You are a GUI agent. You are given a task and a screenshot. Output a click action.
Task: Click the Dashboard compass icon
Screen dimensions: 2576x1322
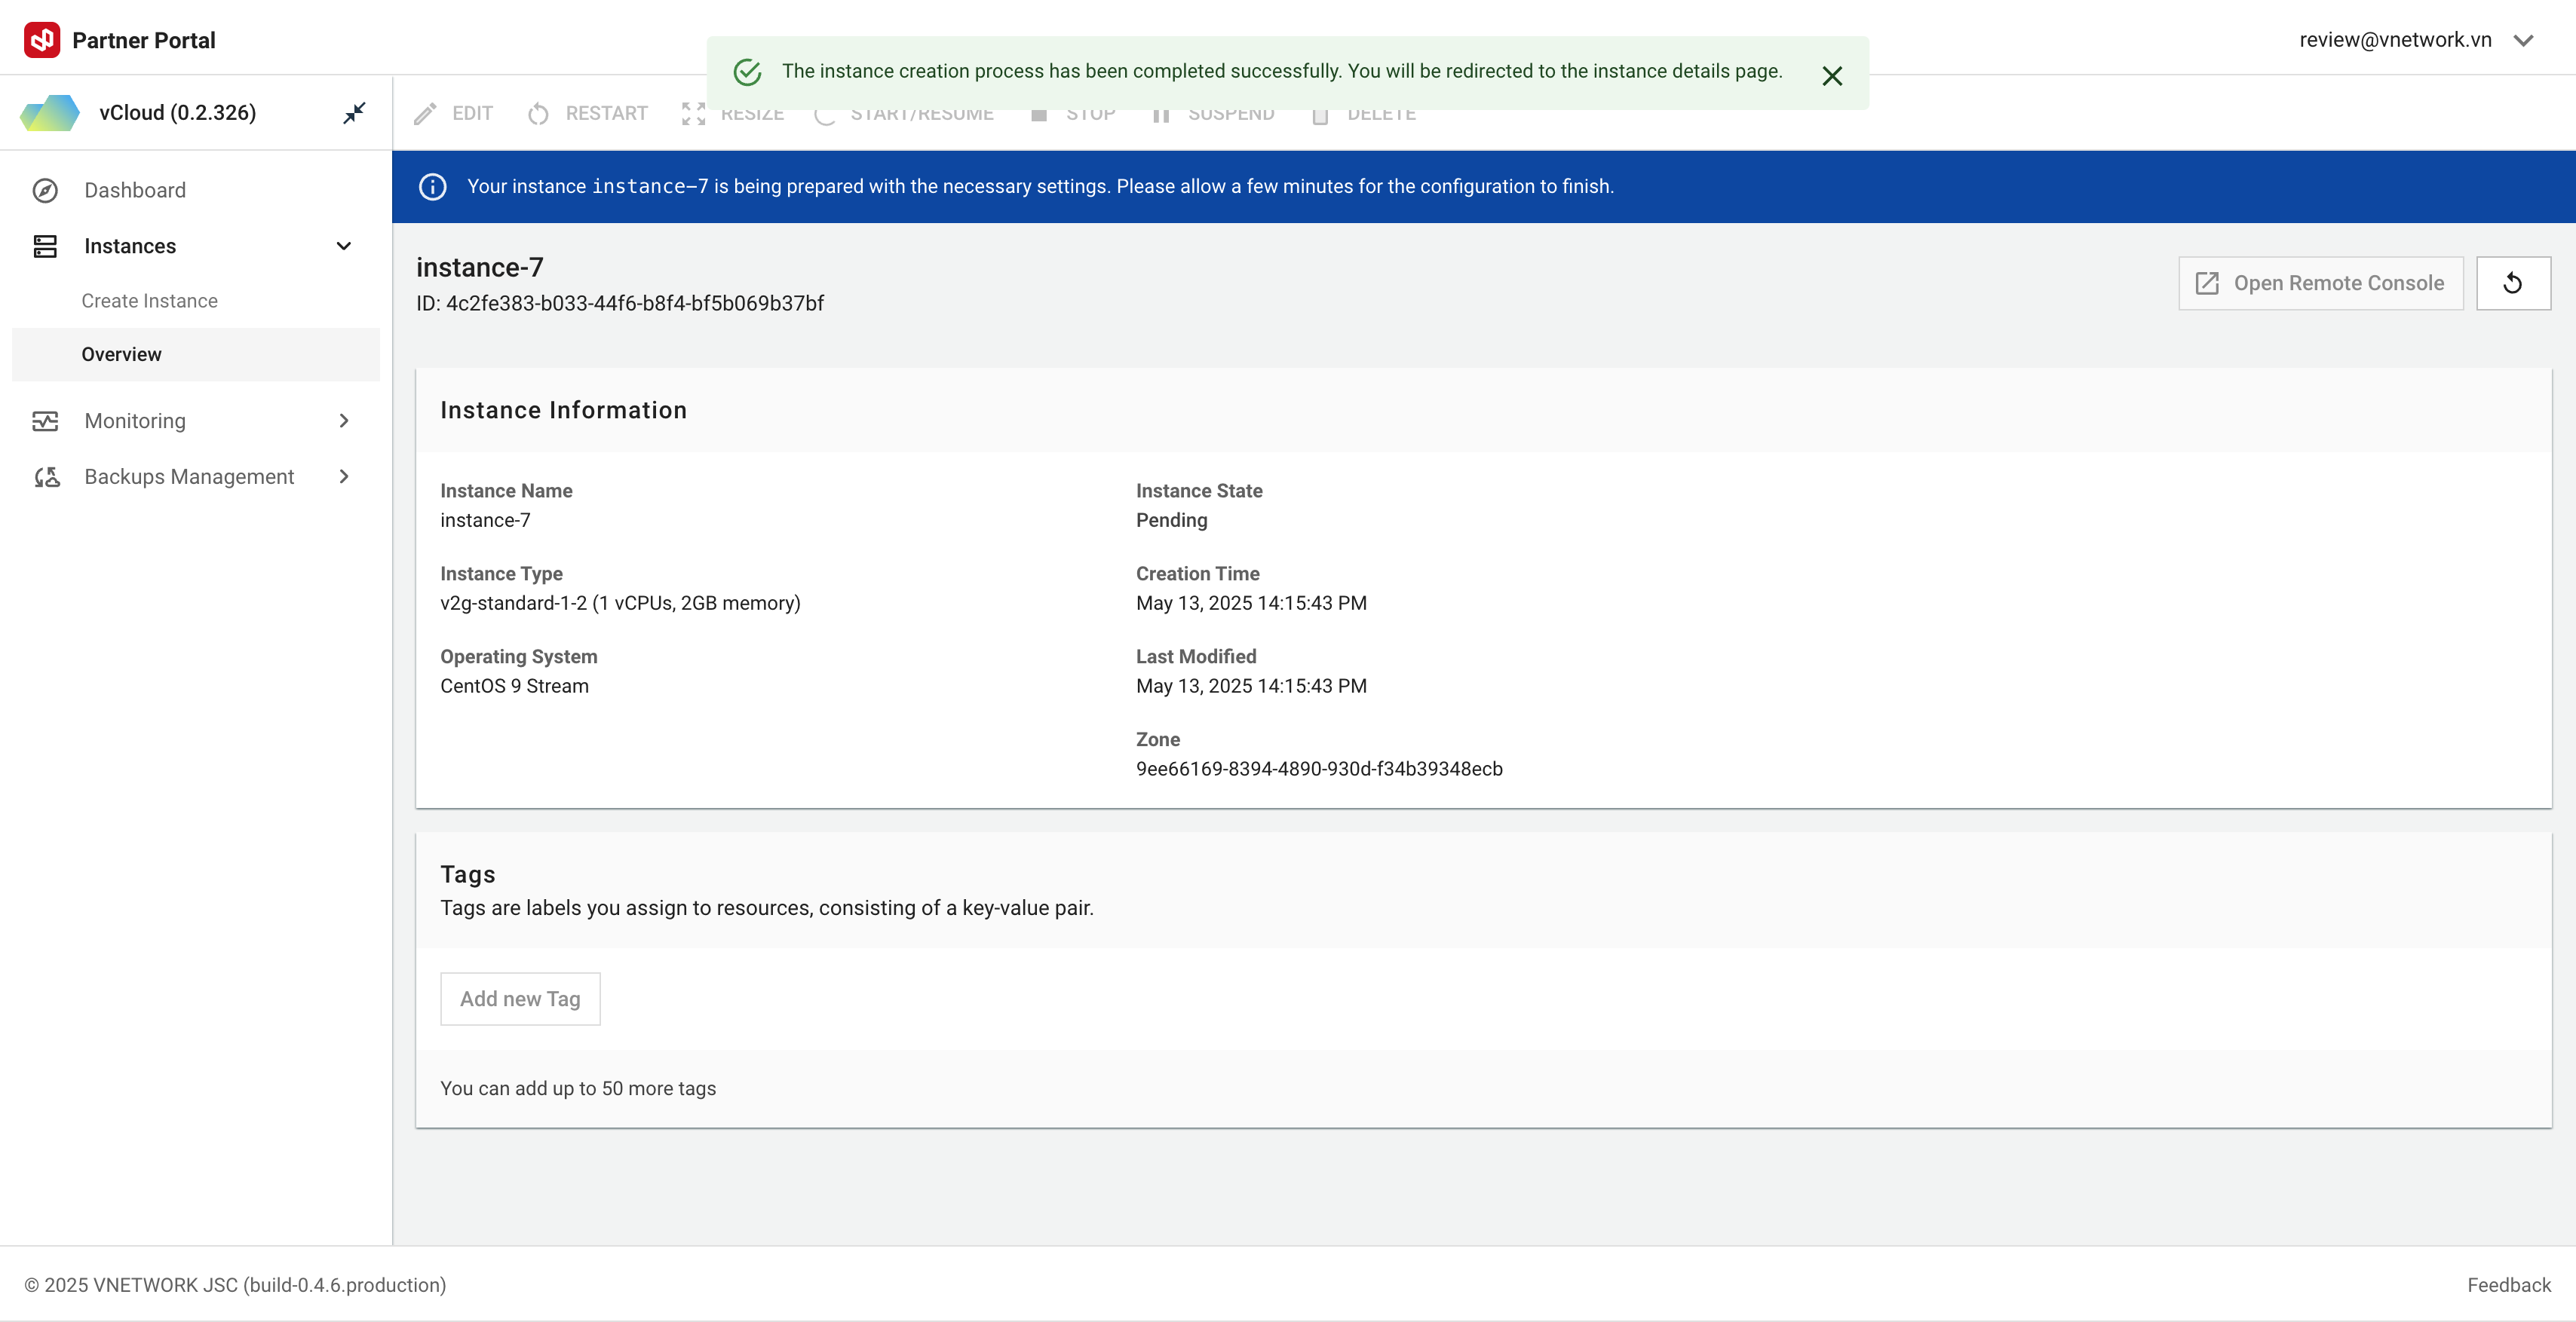point(45,190)
